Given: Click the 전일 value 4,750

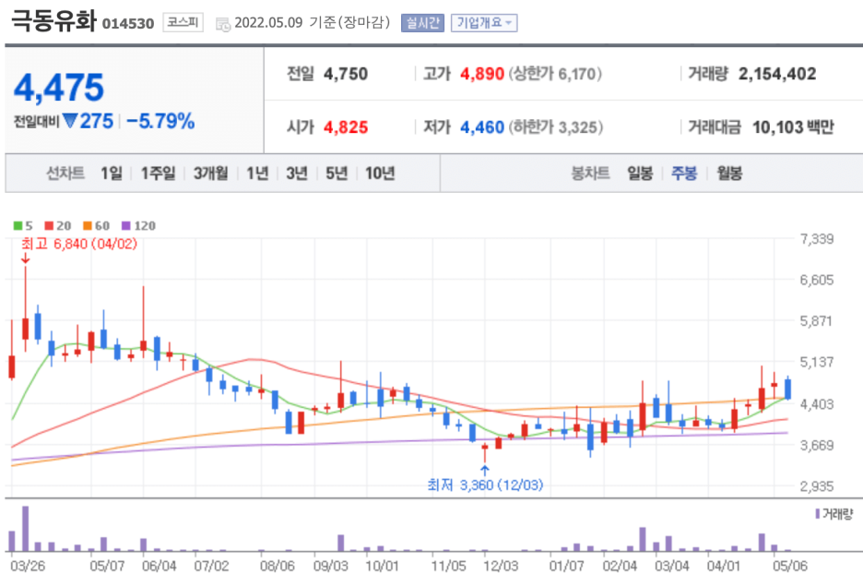Looking at the screenshot, I should (346, 74).
